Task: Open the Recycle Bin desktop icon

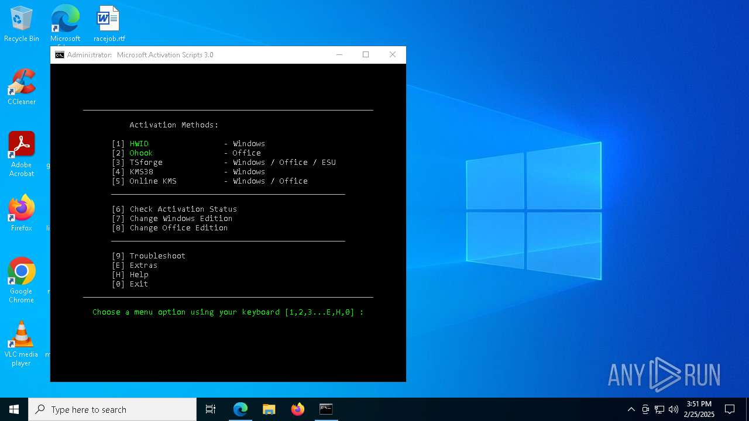Action: (x=22, y=23)
